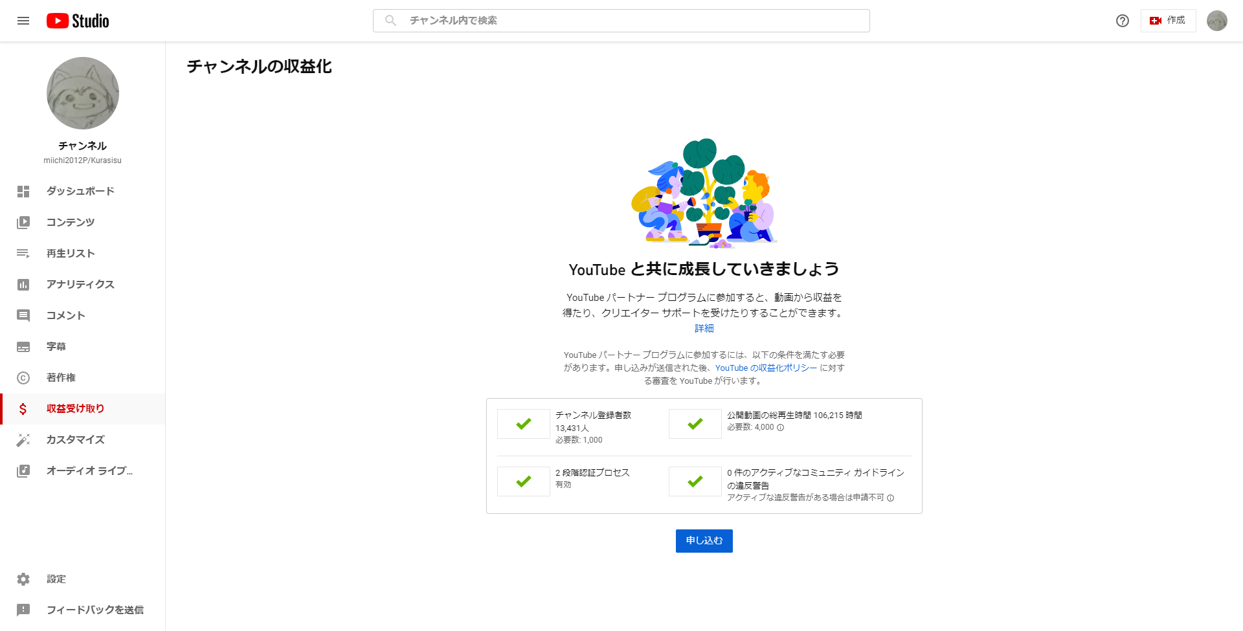Click the 再生リスト playlist icon
This screenshot has width=1243, height=631.
(23, 254)
